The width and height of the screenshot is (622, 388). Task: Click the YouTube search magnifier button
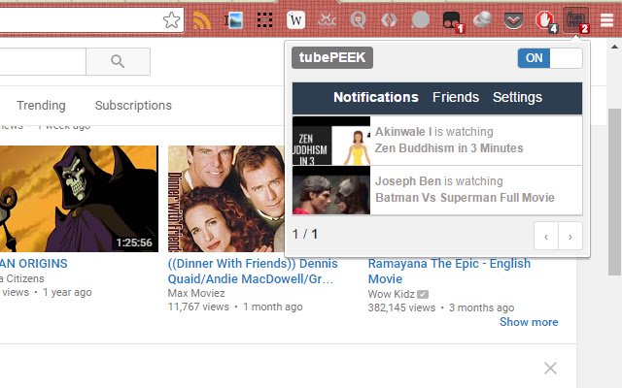[x=118, y=62]
